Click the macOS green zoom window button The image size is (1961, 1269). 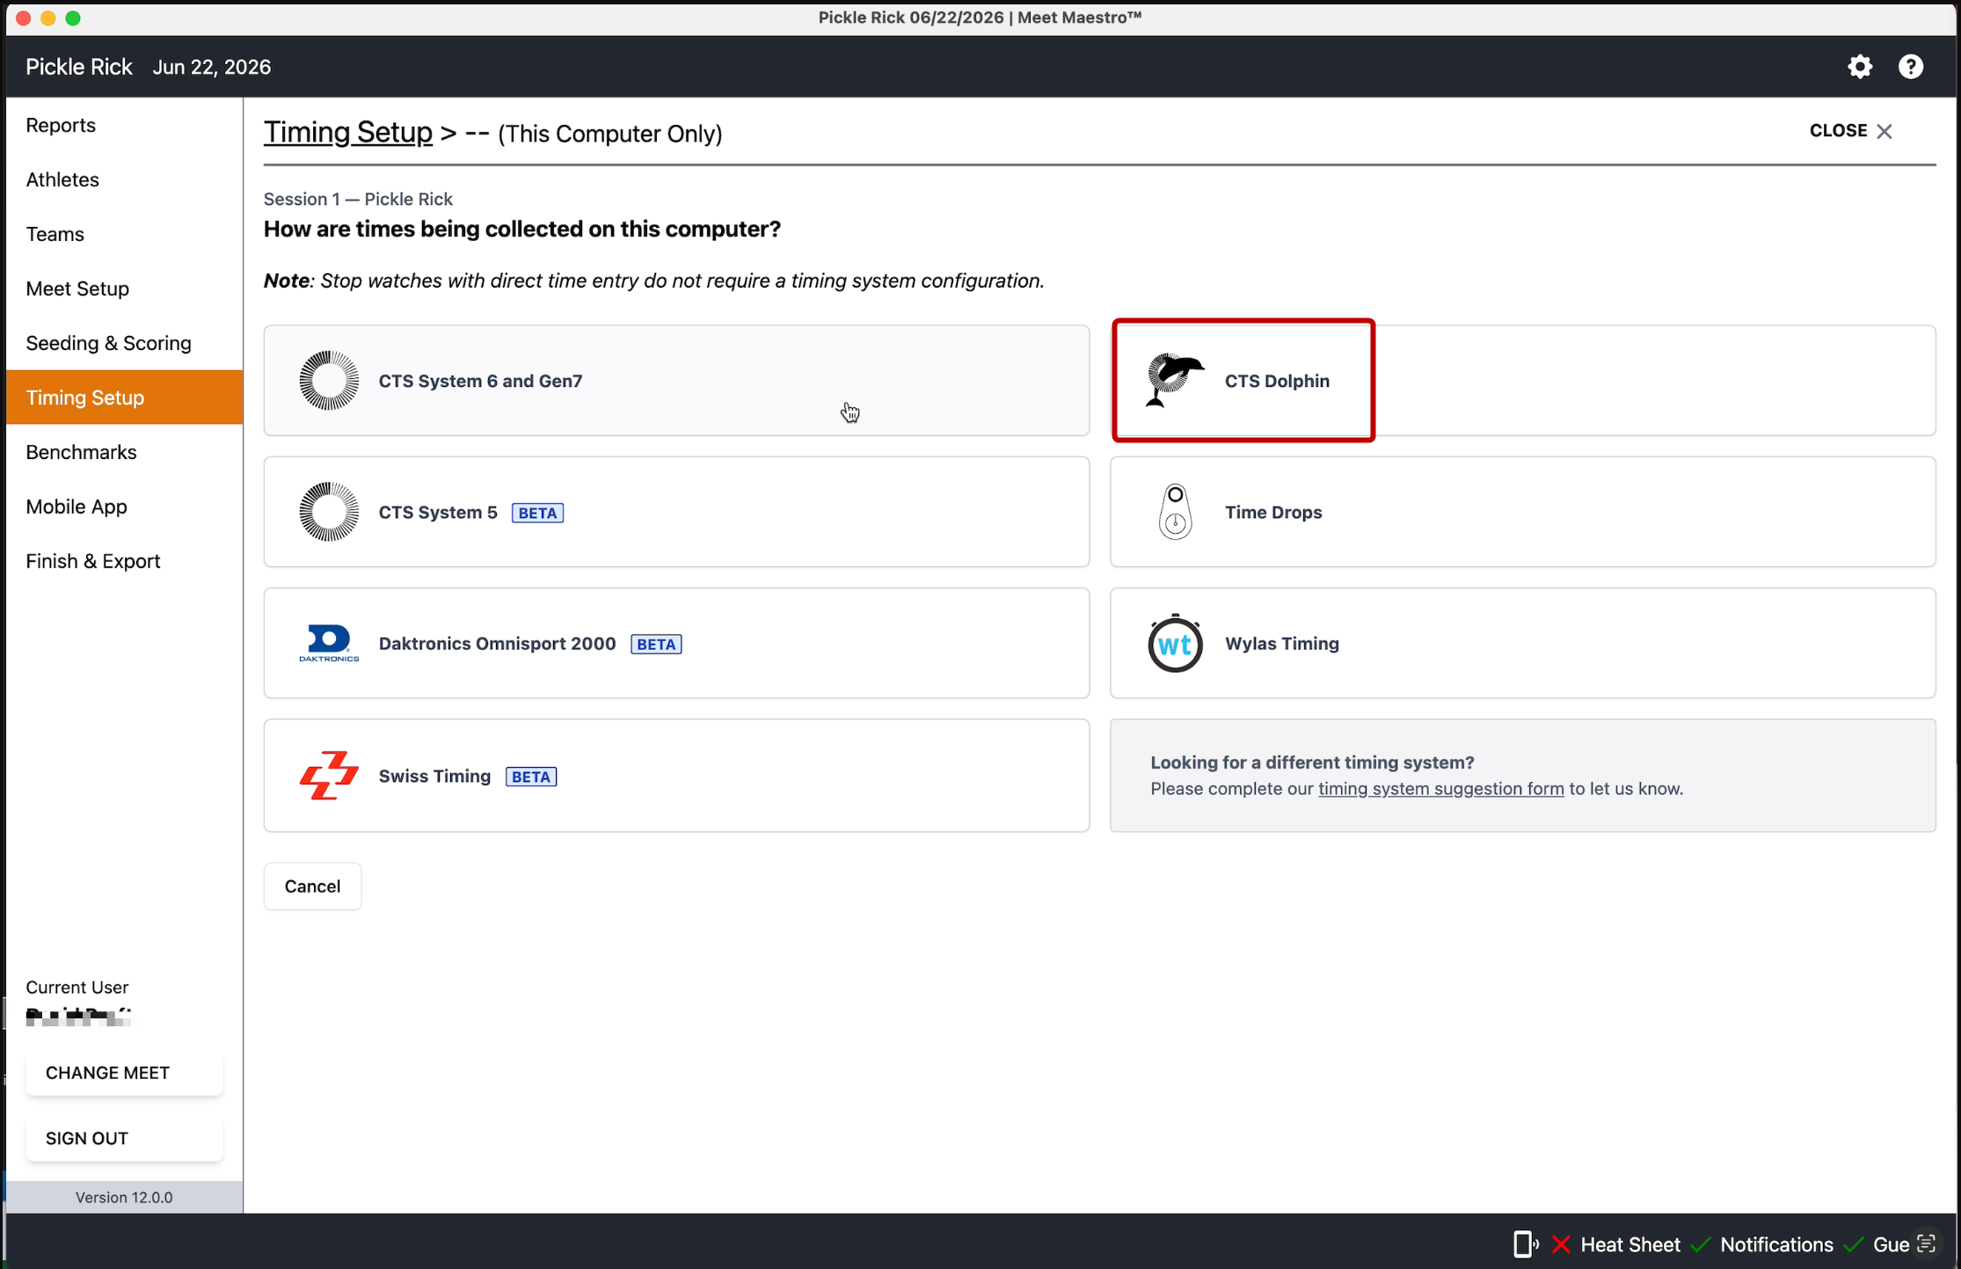pyautogui.click(x=73, y=18)
